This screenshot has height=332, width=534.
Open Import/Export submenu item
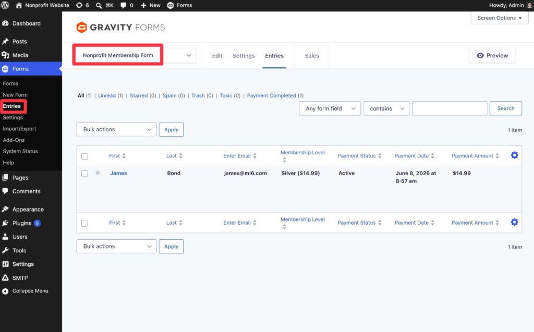coord(19,129)
